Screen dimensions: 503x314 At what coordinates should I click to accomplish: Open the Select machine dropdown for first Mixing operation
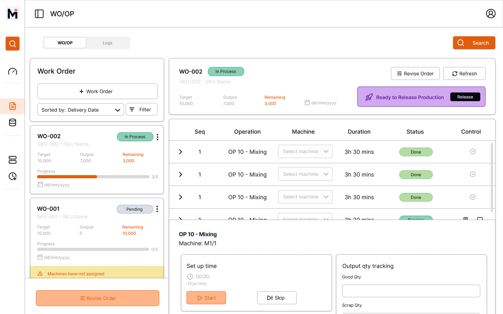[305, 151]
